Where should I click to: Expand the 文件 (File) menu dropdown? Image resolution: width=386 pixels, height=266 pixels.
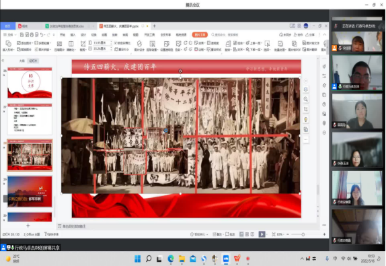coord(10,35)
